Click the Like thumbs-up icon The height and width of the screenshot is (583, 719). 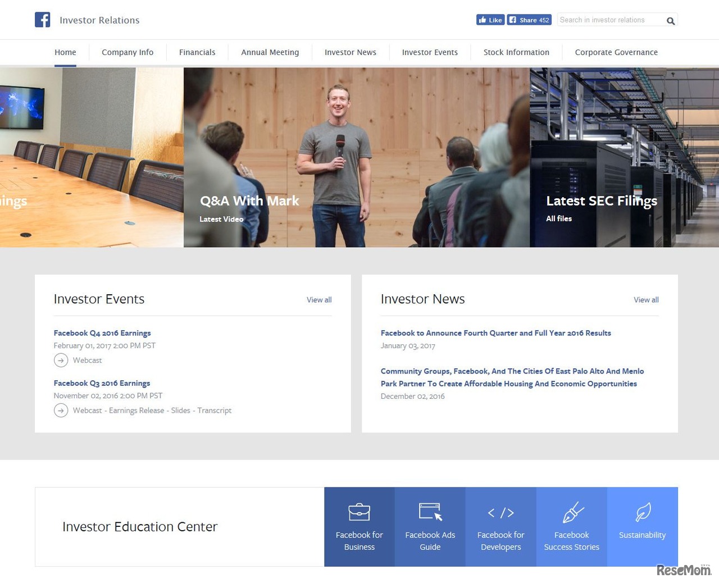(x=484, y=20)
